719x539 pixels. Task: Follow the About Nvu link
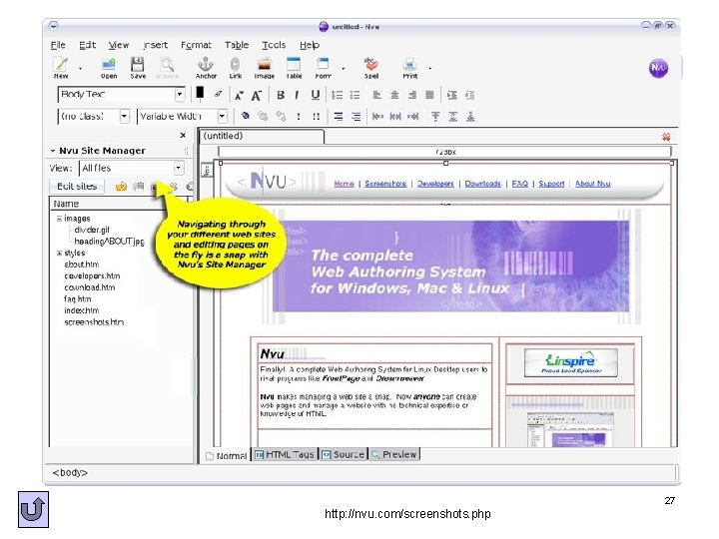593,184
